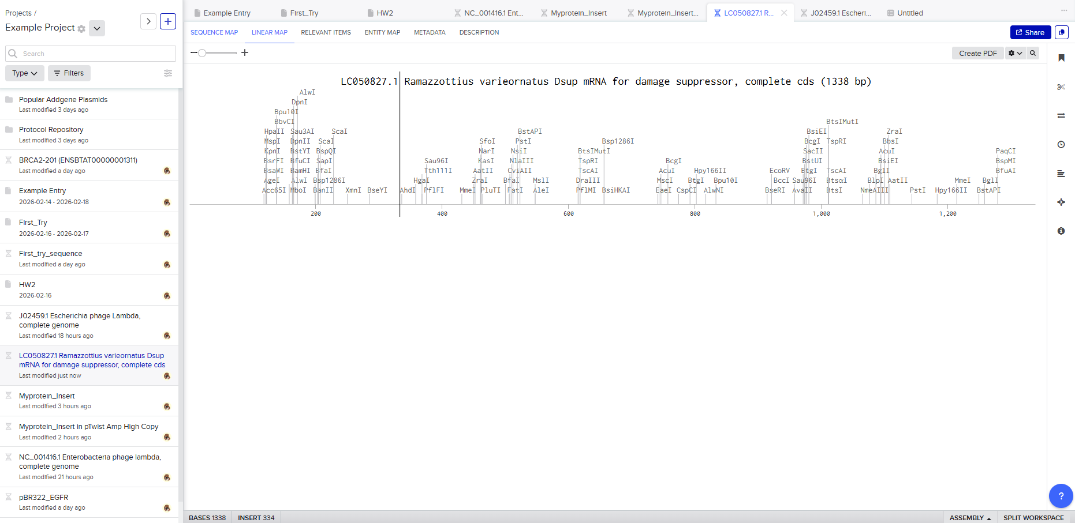1075x523 pixels.
Task: Collapse the project sidebar with arrow button
Action: click(148, 21)
